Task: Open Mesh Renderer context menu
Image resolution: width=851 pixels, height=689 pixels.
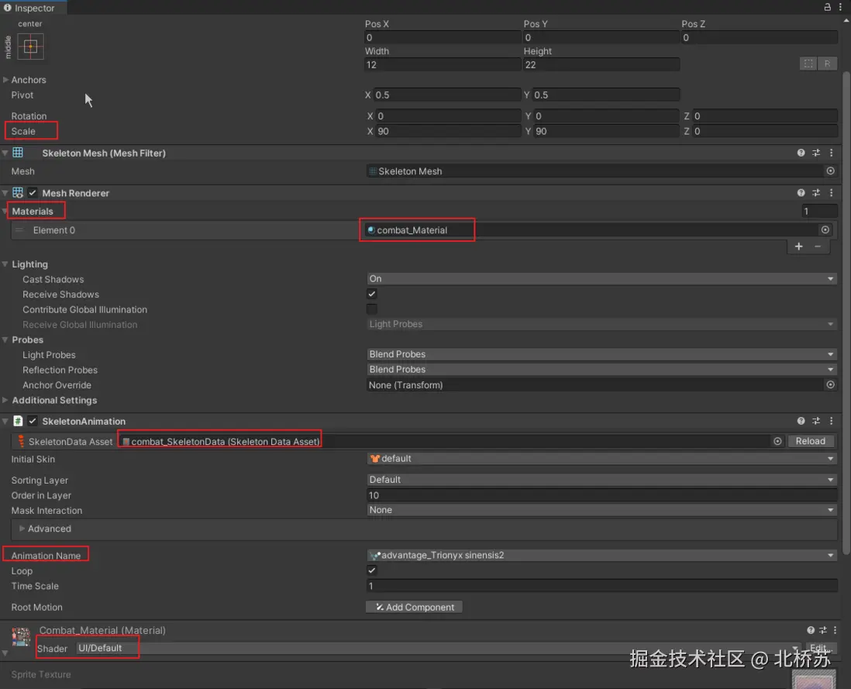Action: (832, 192)
